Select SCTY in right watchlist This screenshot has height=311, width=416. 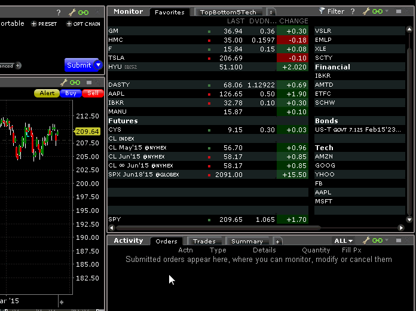click(x=360, y=58)
